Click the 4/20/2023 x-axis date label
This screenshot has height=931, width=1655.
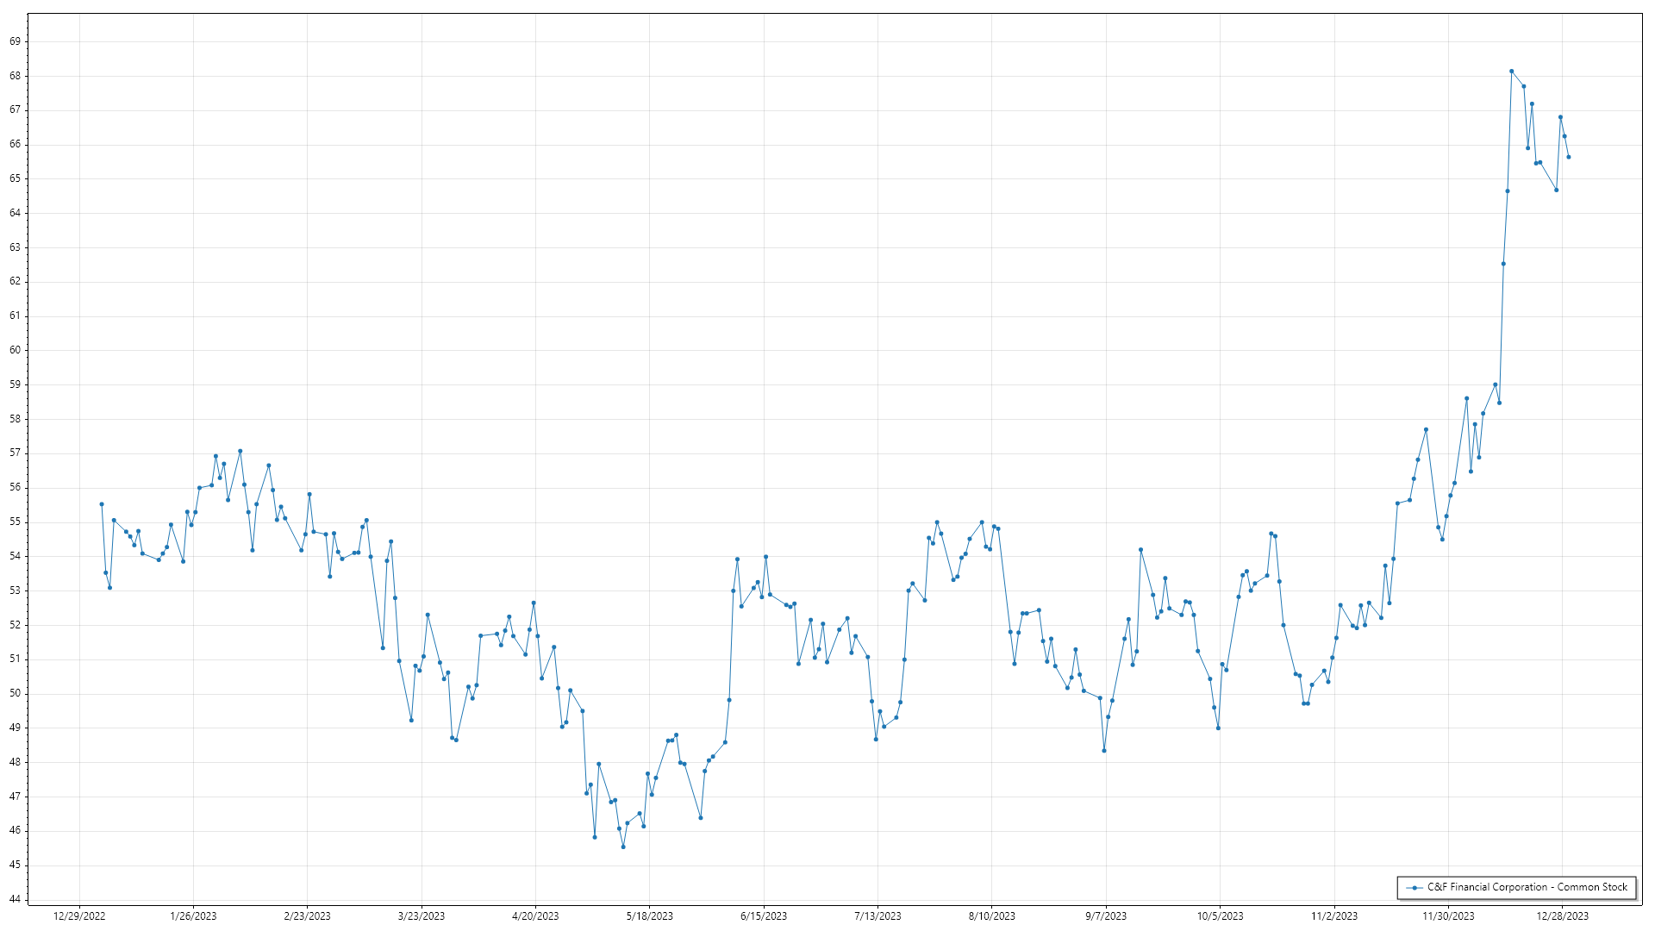tap(535, 916)
